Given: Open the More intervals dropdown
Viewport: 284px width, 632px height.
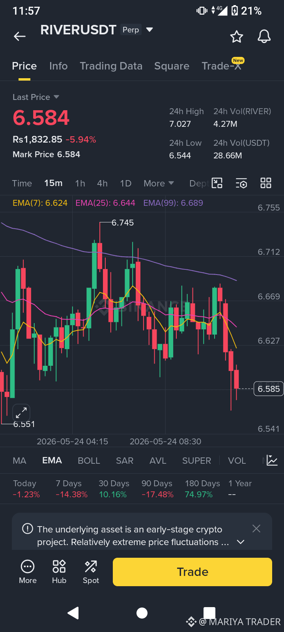Looking at the screenshot, I should (159, 183).
